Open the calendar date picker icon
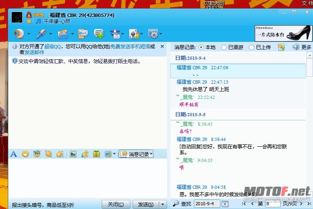 (x=225, y=204)
